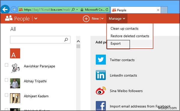Click the padlock security icon

point(82,10)
